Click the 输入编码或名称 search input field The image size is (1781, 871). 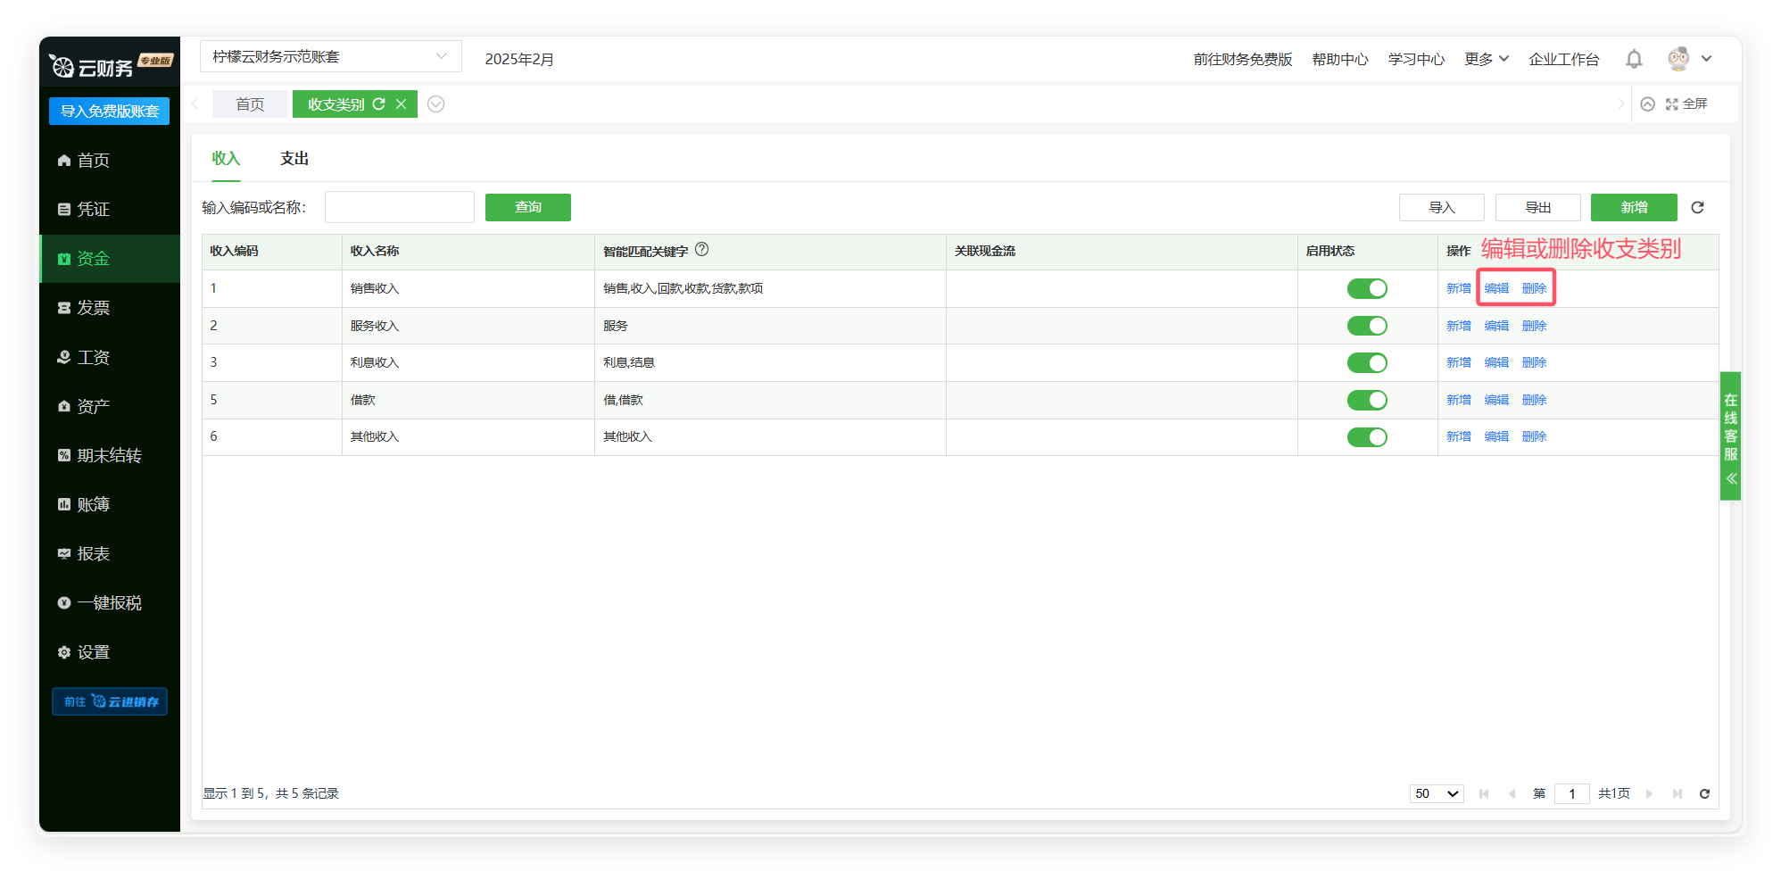[x=400, y=207]
